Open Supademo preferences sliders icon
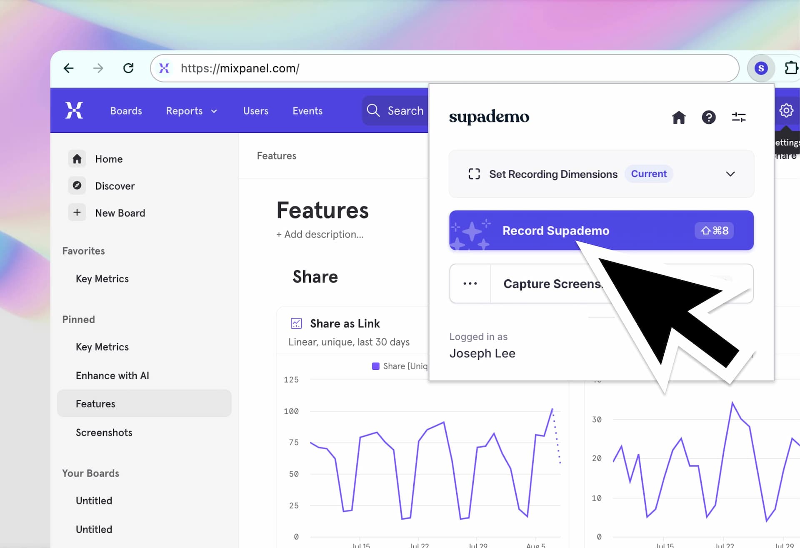 [739, 117]
